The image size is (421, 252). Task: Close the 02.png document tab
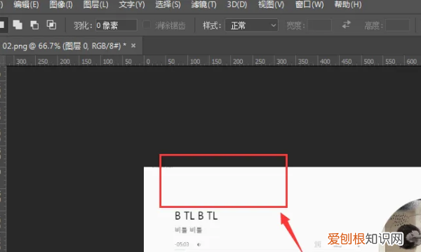pyautogui.click(x=133, y=45)
